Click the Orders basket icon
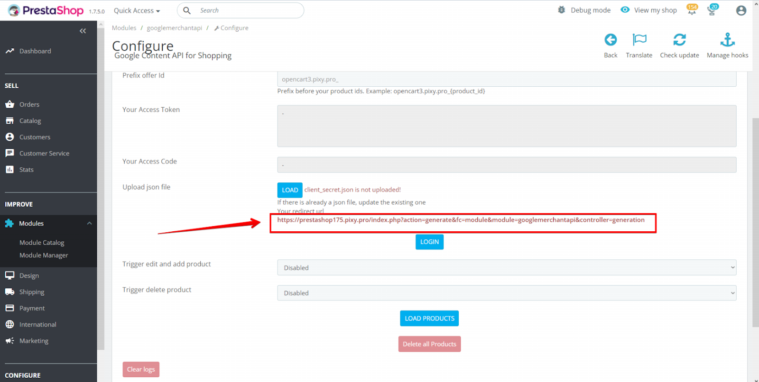Screen dimensions: 759x382 click(x=9, y=104)
